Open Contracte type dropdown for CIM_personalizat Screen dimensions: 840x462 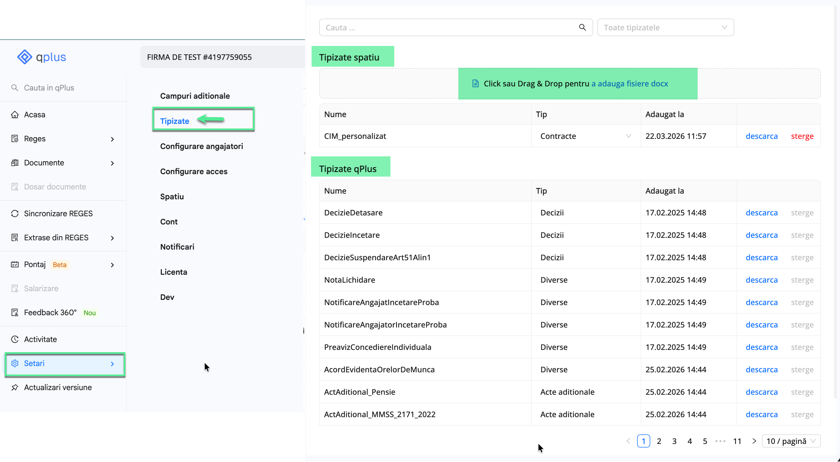coord(585,136)
